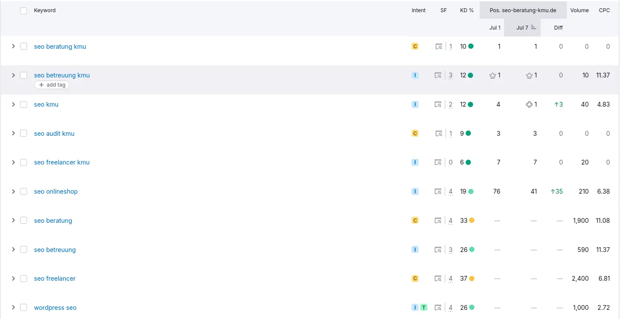Tick checkbox for seo audit kmu
The width and height of the screenshot is (620, 319).
coord(24,133)
